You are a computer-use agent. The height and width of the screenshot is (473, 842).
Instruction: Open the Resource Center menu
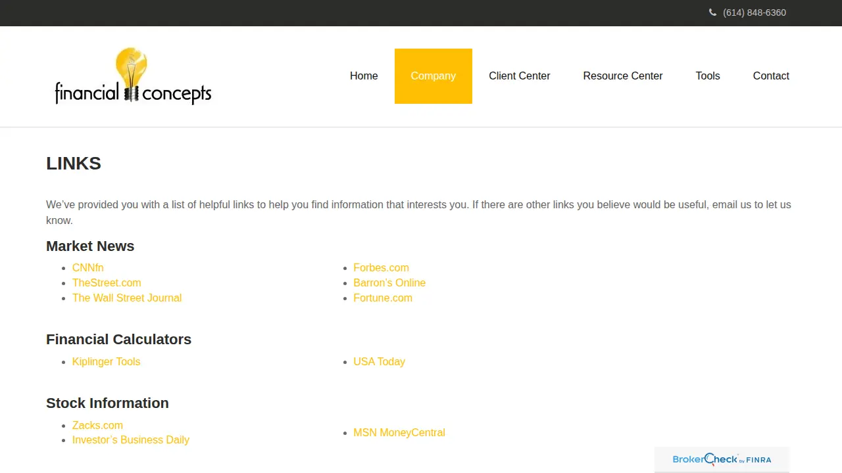(x=623, y=76)
